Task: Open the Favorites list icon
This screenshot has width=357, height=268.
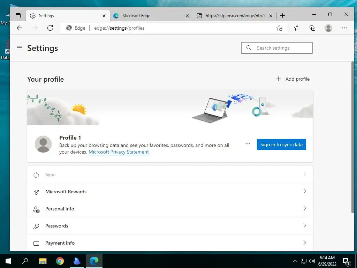Action: point(297,28)
